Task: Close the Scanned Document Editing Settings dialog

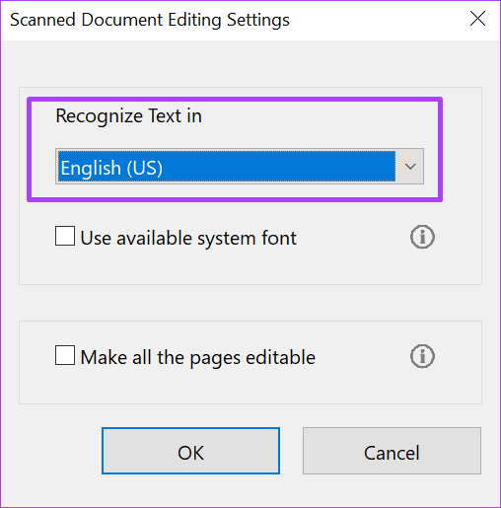Action: [477, 19]
